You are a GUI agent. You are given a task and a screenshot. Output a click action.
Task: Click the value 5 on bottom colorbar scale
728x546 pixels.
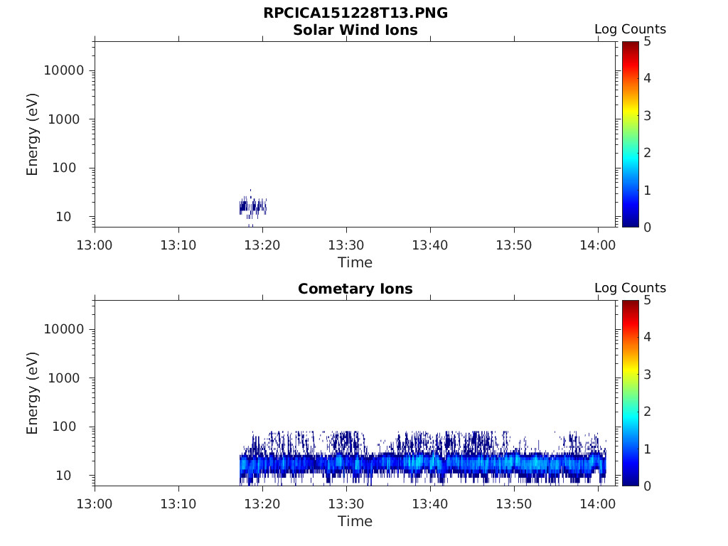pos(648,300)
